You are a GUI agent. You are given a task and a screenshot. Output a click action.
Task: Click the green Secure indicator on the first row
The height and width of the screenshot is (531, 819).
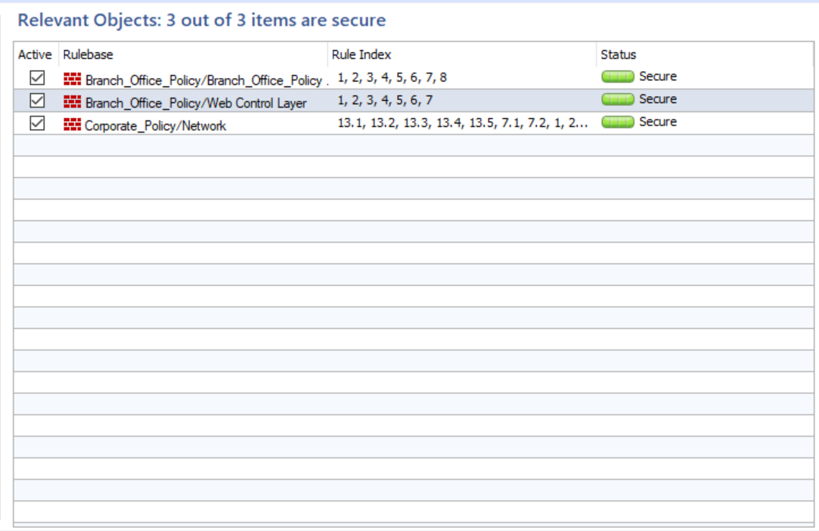point(616,76)
